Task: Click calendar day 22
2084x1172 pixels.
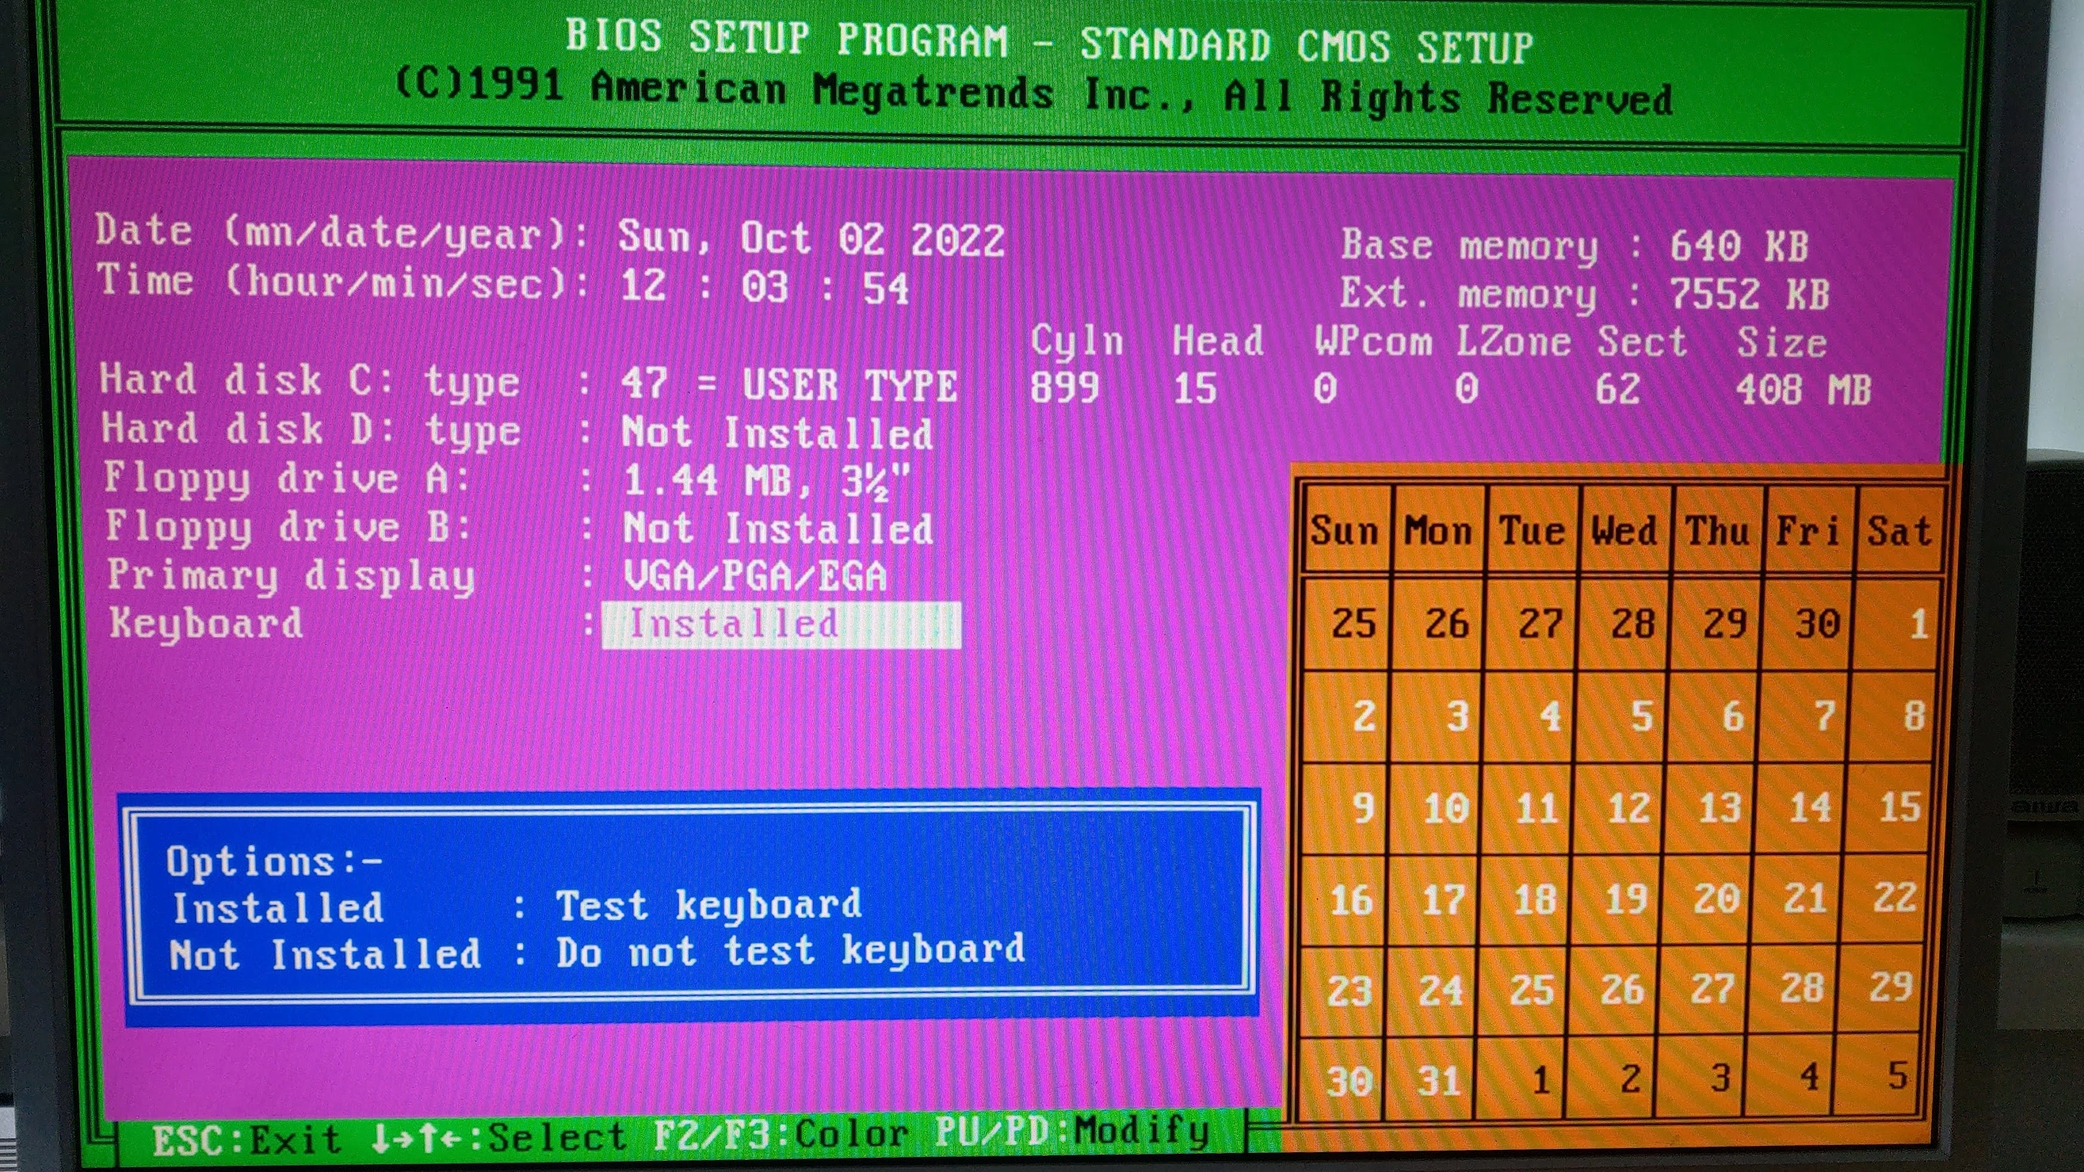Action: tap(1894, 898)
